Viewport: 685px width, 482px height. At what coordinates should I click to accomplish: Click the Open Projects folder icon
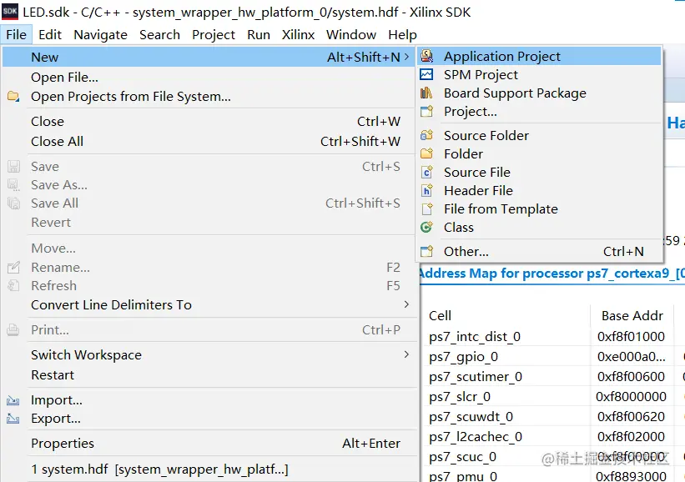click(x=13, y=96)
